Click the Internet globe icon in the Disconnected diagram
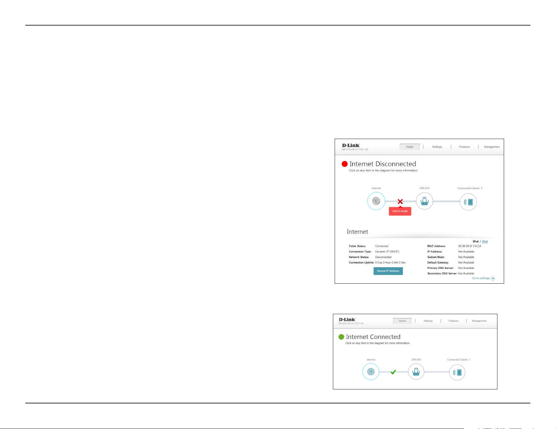The width and height of the screenshot is (556, 429). [x=376, y=201]
